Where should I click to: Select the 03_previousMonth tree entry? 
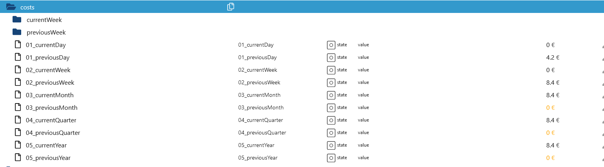[52, 108]
